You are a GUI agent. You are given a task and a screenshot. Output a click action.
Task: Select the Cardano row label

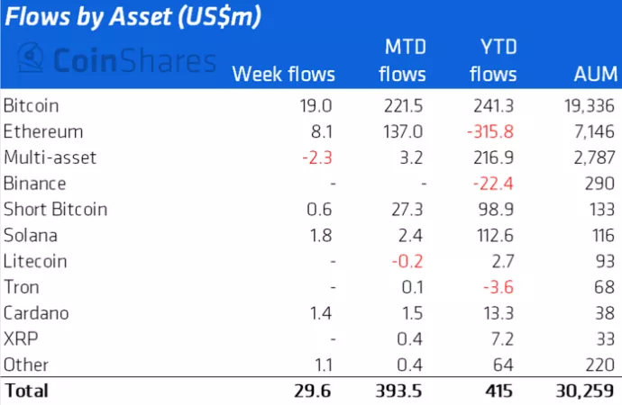click(36, 313)
